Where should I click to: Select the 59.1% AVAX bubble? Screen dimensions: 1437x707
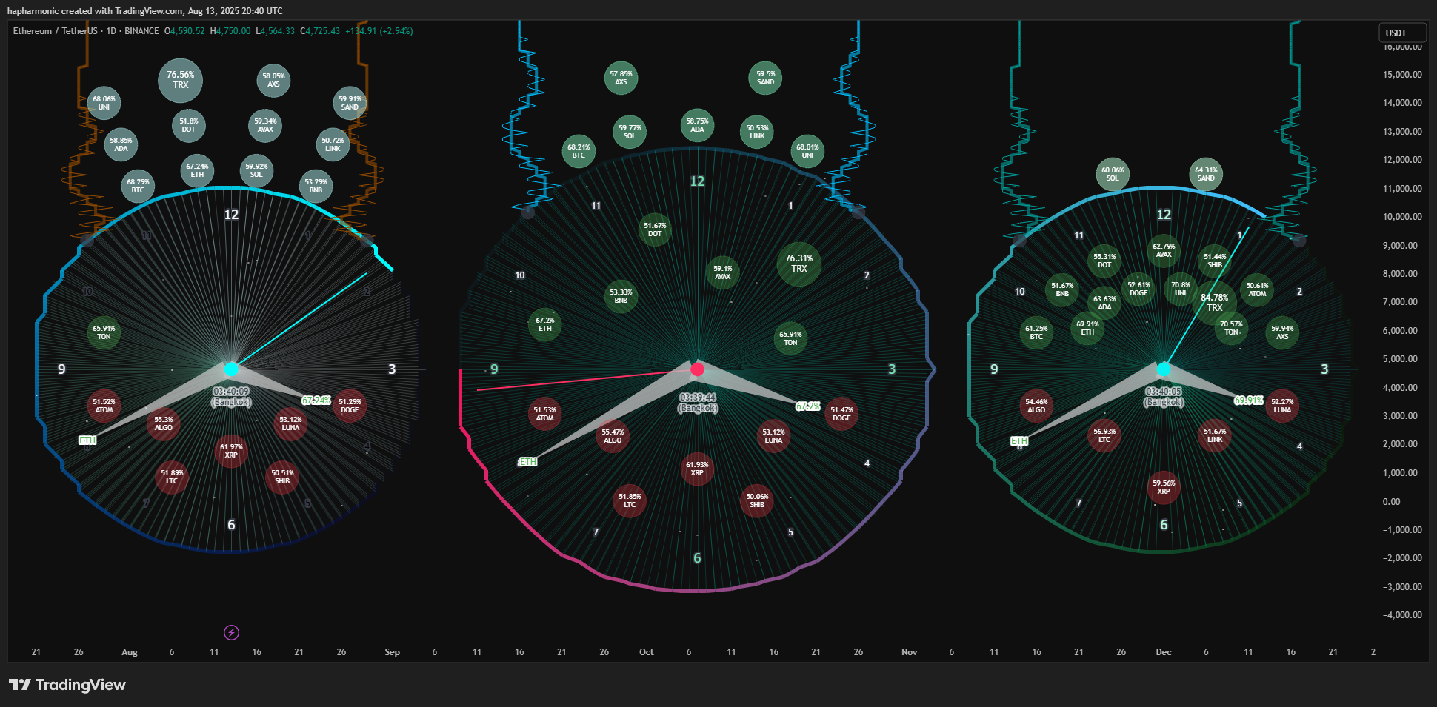(722, 272)
